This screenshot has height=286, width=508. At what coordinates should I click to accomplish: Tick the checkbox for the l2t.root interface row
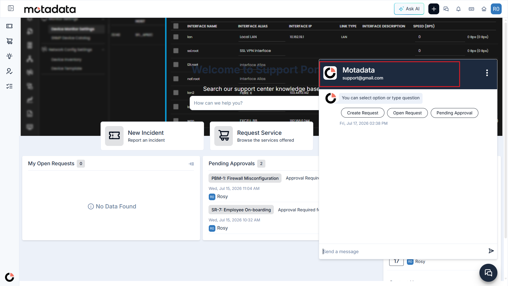pyautogui.click(x=176, y=65)
